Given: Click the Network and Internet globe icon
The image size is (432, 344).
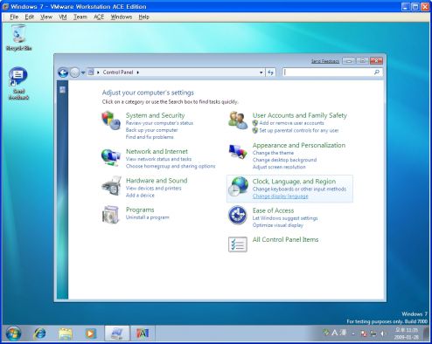Looking at the screenshot, I should click(x=111, y=157).
